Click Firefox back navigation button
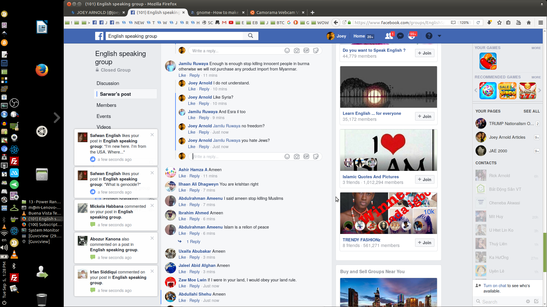 (336, 22)
